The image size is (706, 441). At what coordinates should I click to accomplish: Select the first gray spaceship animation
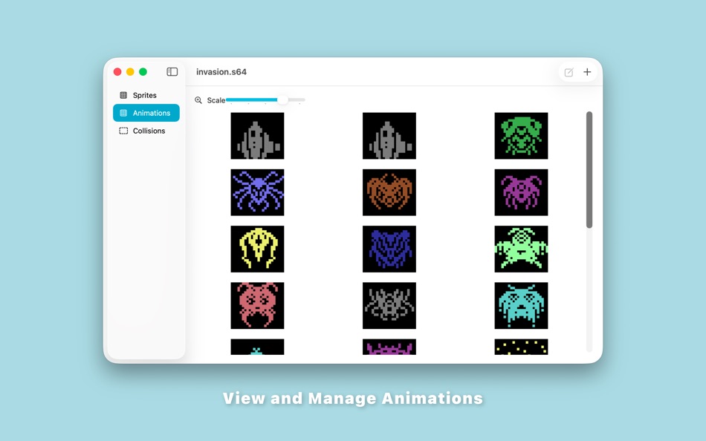coord(258,136)
